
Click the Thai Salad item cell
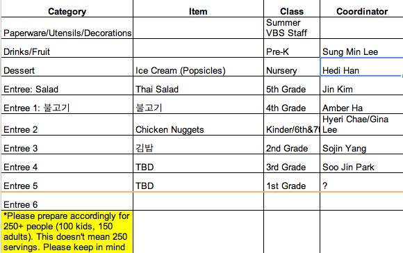(x=198, y=85)
